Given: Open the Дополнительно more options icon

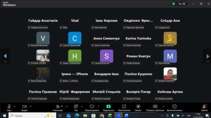Looking at the screenshot, I should (x=174, y=107).
